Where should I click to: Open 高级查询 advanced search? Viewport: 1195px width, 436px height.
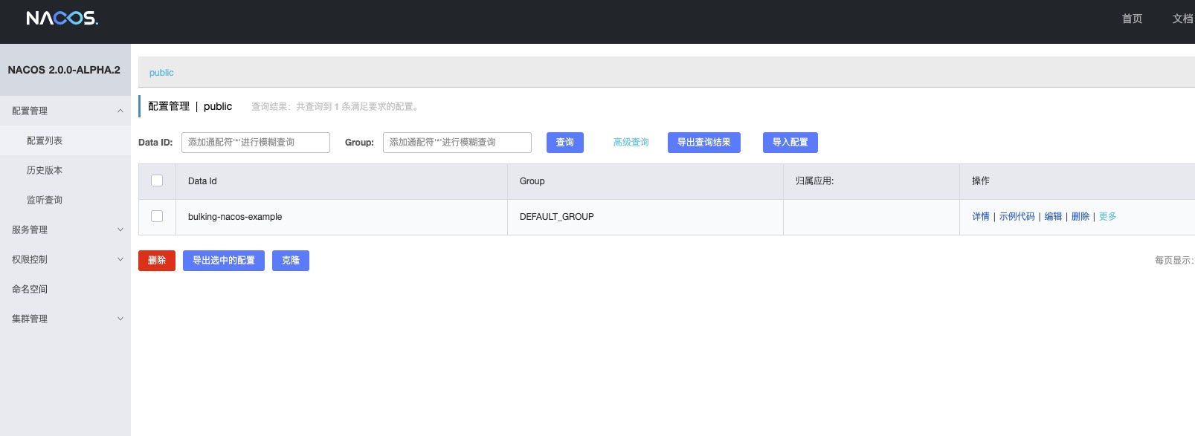(x=631, y=143)
